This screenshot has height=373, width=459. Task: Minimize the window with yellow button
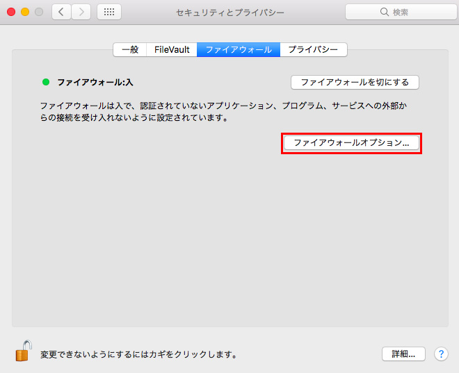(25, 12)
